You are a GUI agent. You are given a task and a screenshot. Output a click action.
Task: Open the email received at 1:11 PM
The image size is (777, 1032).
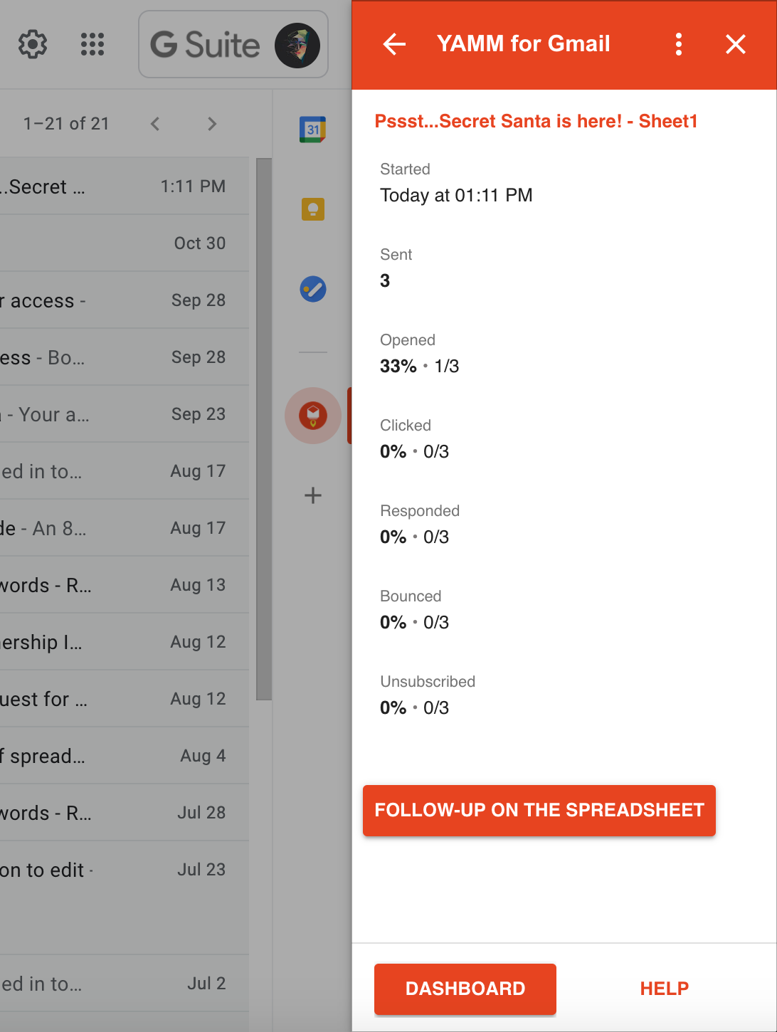(x=107, y=186)
